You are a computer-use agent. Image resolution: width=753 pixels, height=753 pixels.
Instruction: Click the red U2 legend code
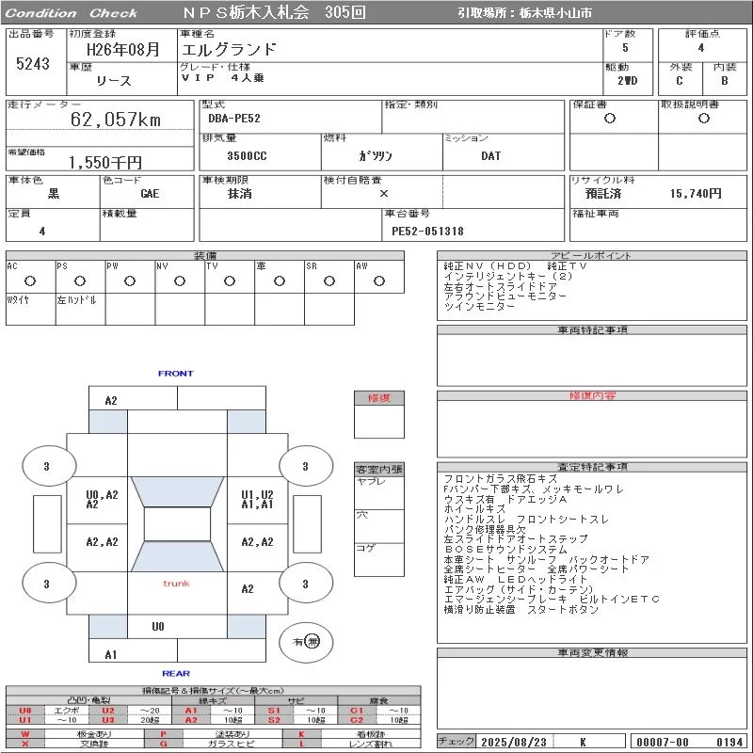point(108,711)
